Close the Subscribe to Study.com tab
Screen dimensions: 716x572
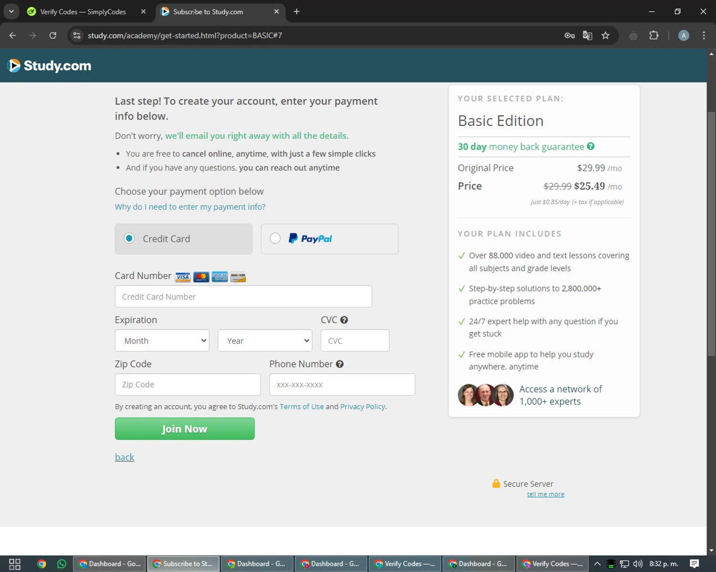[x=276, y=11]
